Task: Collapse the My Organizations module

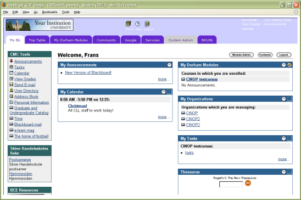Action: [283, 99]
